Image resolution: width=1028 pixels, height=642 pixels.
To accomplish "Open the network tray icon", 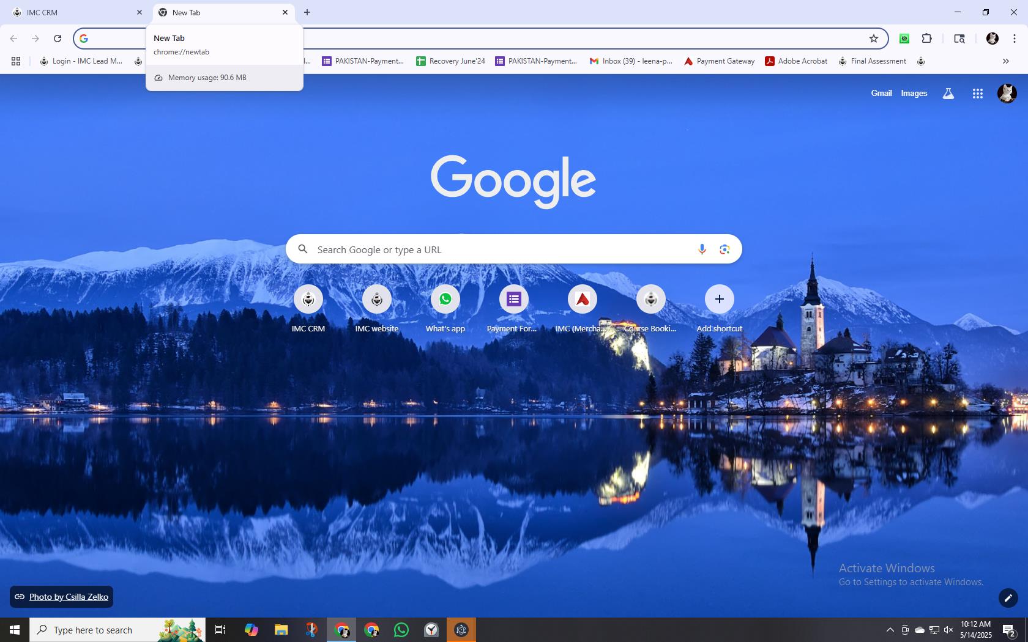I will [934, 630].
